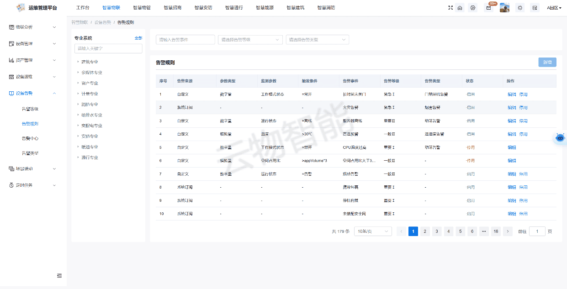Click 停用 for rule 7 烟感告警
The height and width of the screenshot is (289, 567).
pyautogui.click(x=523, y=174)
